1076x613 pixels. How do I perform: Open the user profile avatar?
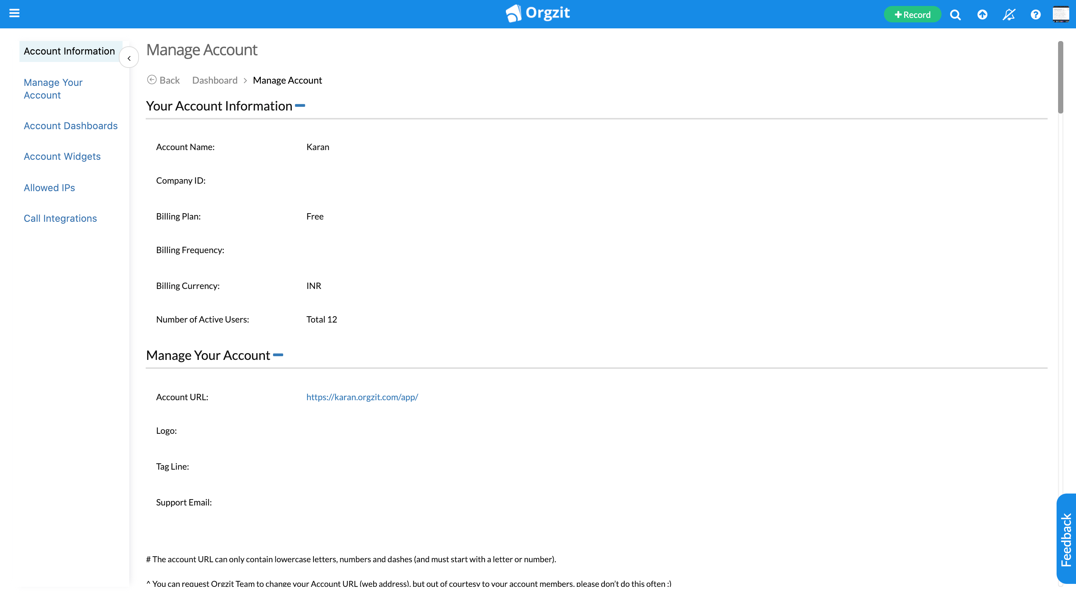click(x=1061, y=14)
